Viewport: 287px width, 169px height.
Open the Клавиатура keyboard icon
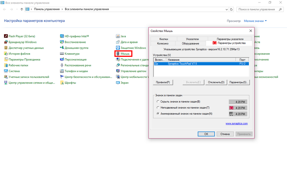[x=62, y=54]
